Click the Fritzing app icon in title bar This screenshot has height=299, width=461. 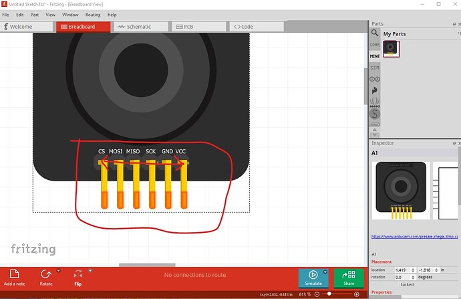point(4,4)
